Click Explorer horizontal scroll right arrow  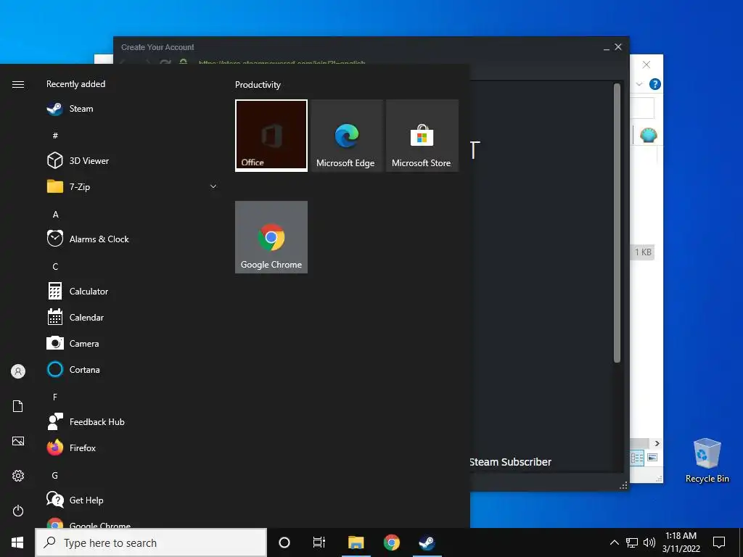tap(657, 443)
